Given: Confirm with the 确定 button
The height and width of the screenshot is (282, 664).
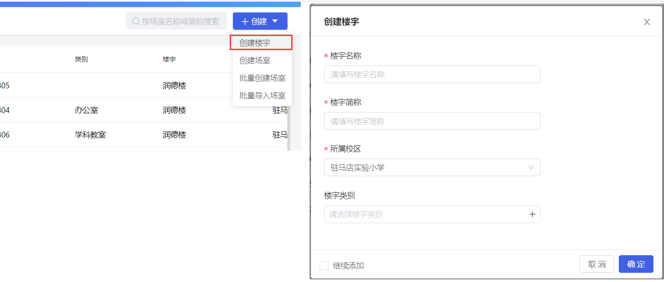Looking at the screenshot, I should (636, 264).
